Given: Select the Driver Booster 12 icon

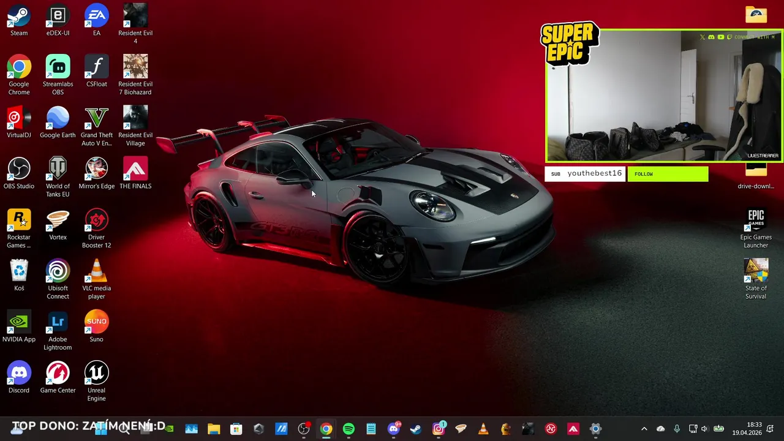Looking at the screenshot, I should click(x=96, y=228).
